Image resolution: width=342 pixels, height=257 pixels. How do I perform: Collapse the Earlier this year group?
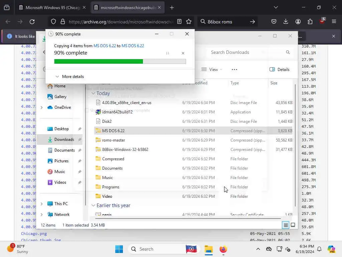pos(93,205)
